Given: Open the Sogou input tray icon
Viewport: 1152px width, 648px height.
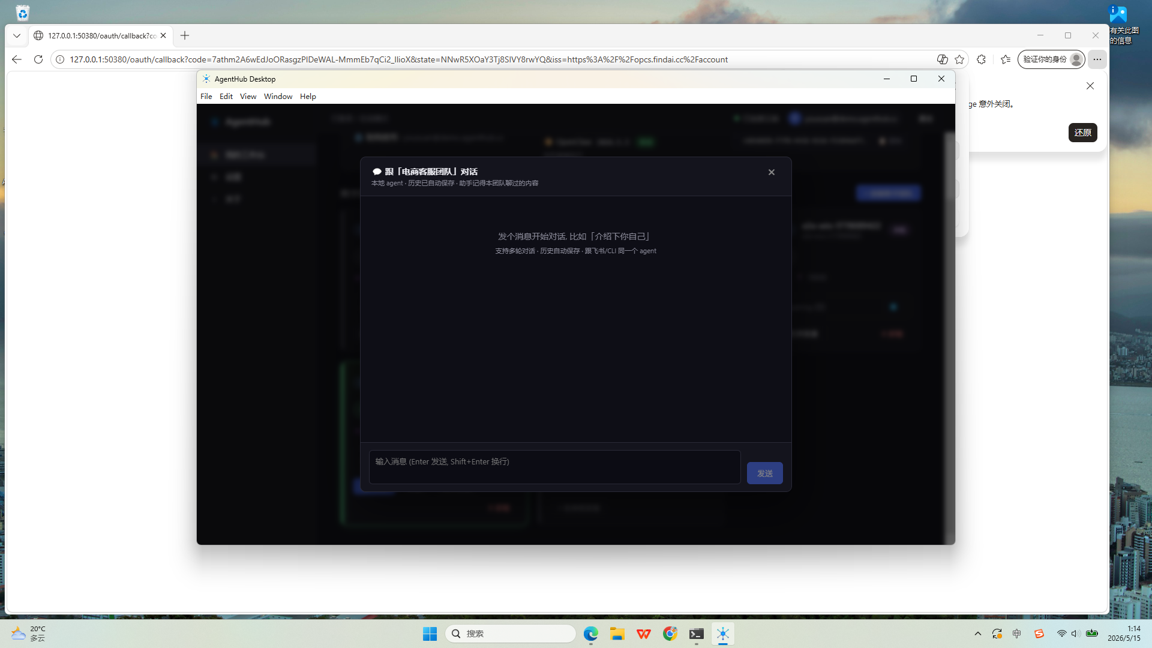Looking at the screenshot, I should pyautogui.click(x=1039, y=634).
